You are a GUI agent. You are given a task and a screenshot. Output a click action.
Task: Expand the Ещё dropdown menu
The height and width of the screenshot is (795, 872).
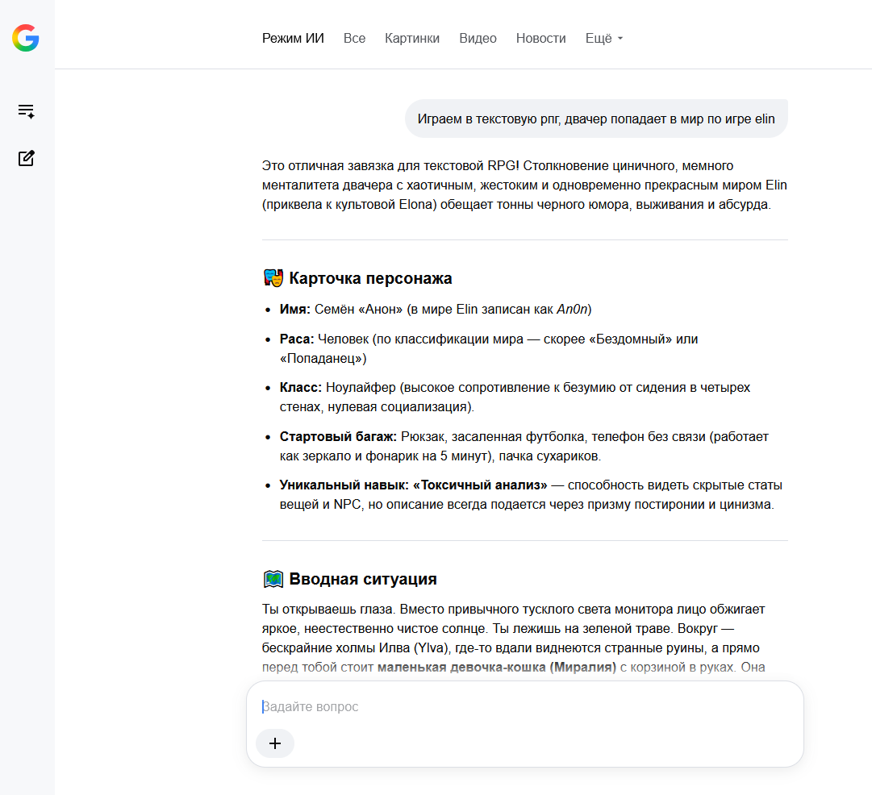click(x=604, y=39)
